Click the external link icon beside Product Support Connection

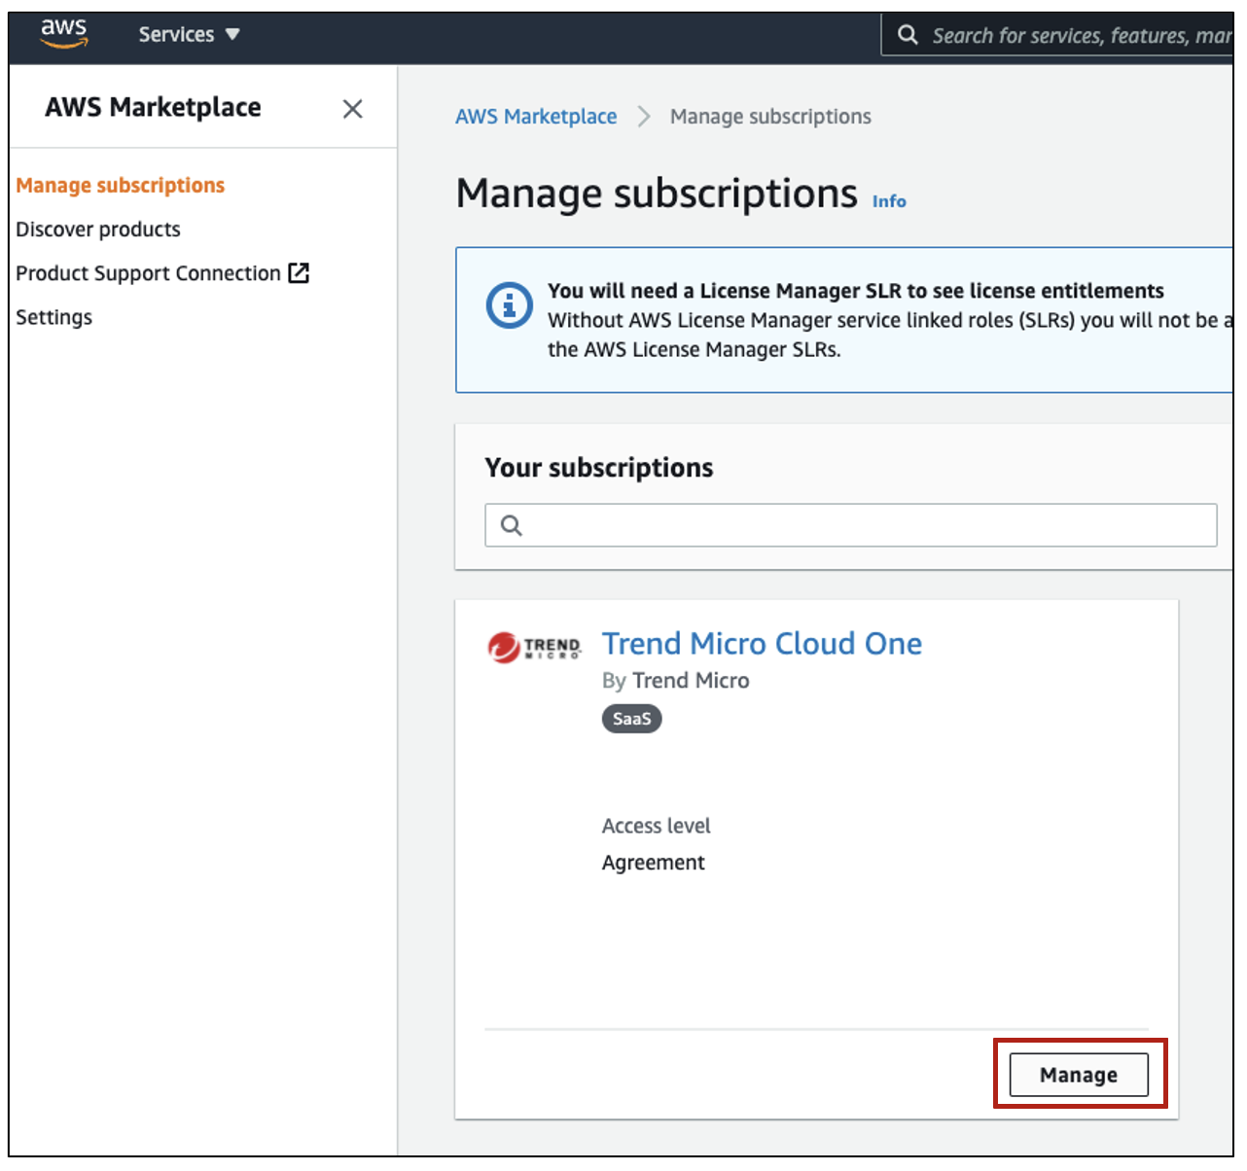(x=299, y=273)
